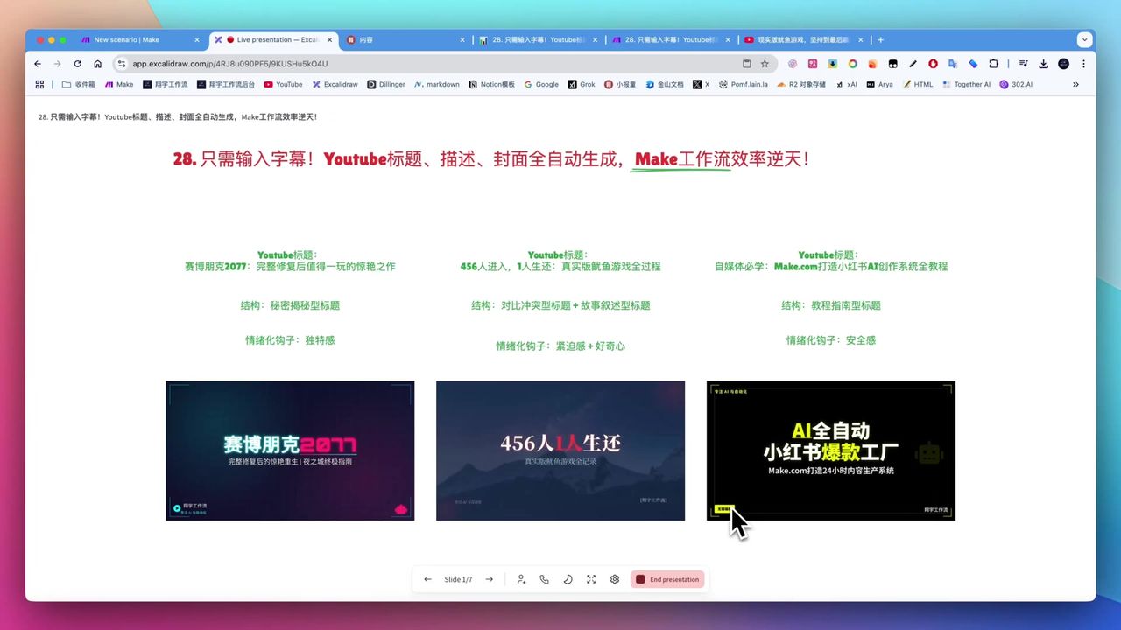Start a call from the presentation toolbar

[544, 579]
